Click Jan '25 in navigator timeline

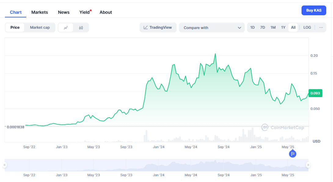pos(256,175)
